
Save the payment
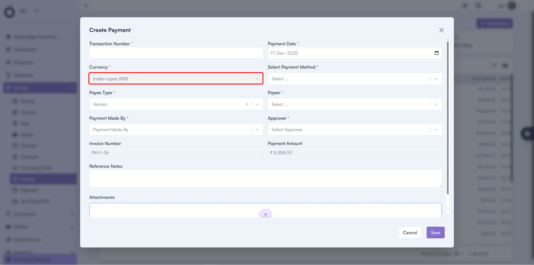(x=435, y=232)
